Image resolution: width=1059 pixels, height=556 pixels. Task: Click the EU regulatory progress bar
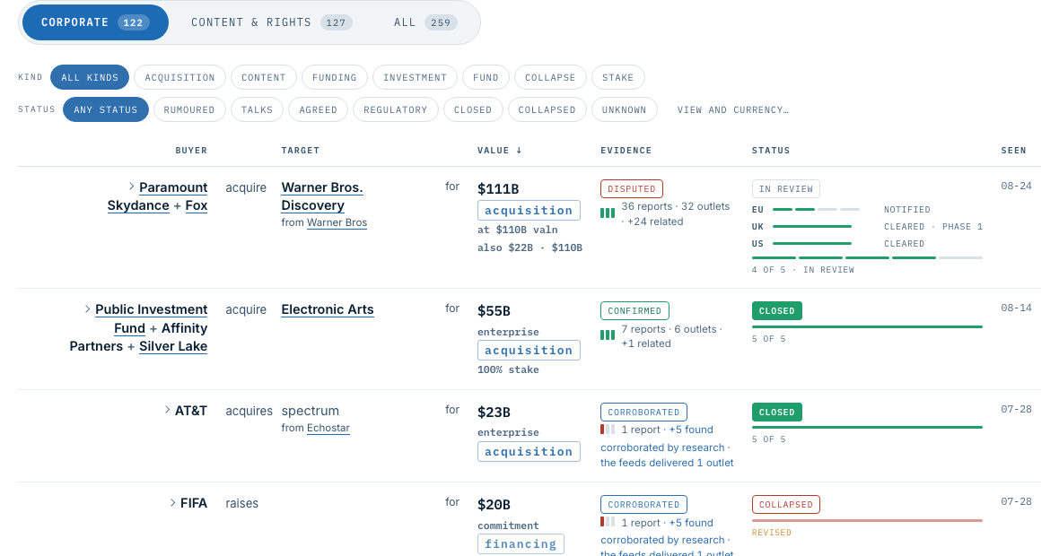pos(815,209)
